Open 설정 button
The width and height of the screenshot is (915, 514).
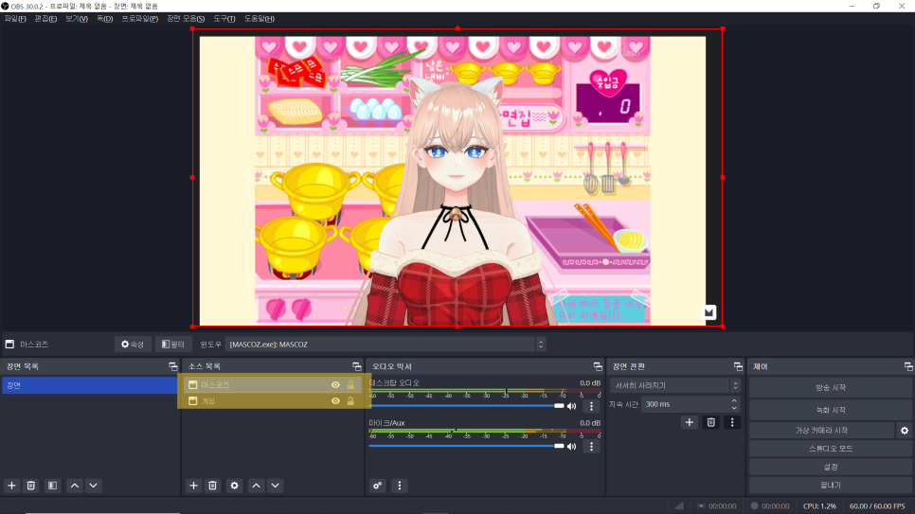click(x=831, y=467)
